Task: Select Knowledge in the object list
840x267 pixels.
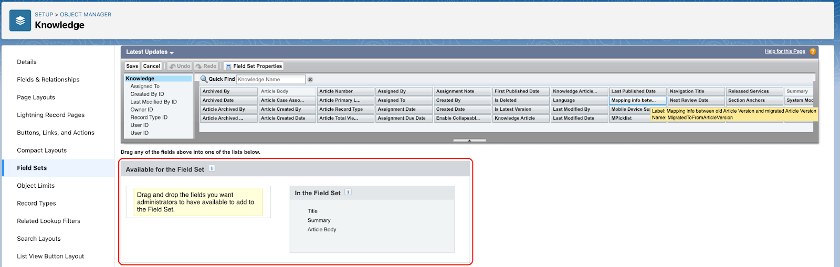Action: tap(158, 79)
